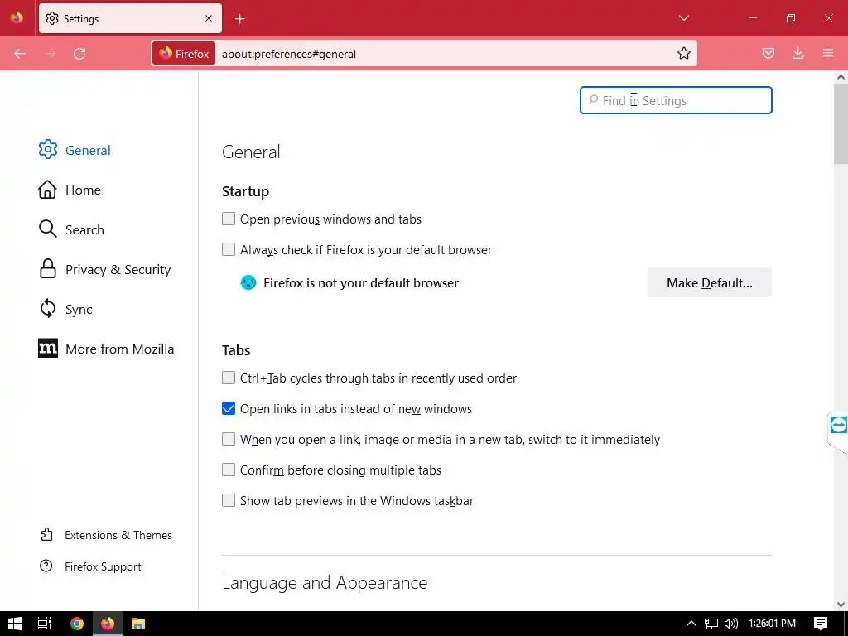
Task: Reload the current page
Action: pos(79,54)
